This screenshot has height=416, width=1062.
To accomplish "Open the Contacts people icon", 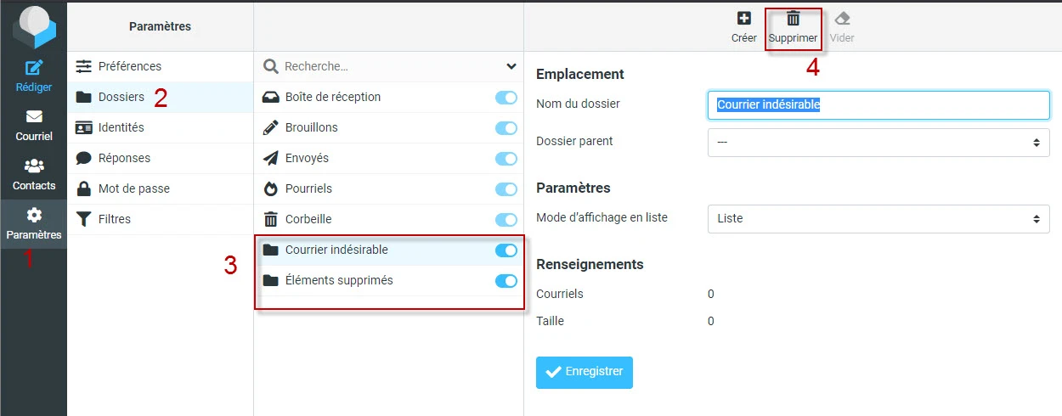I will tap(33, 166).
